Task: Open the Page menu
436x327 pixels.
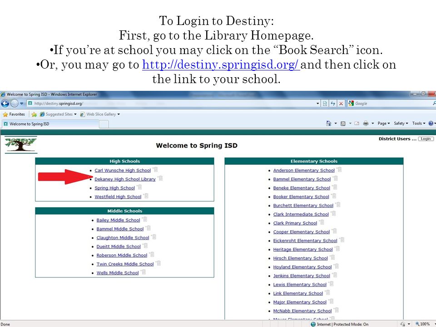Action: point(384,124)
